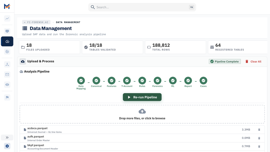Viewport: 270px width, 152px height.
Task: Click the Analysis Pipeline gauge icon
Action: click(x=21, y=72)
